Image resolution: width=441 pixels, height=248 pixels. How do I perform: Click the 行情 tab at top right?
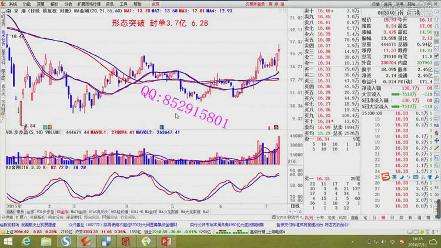click(x=376, y=4)
